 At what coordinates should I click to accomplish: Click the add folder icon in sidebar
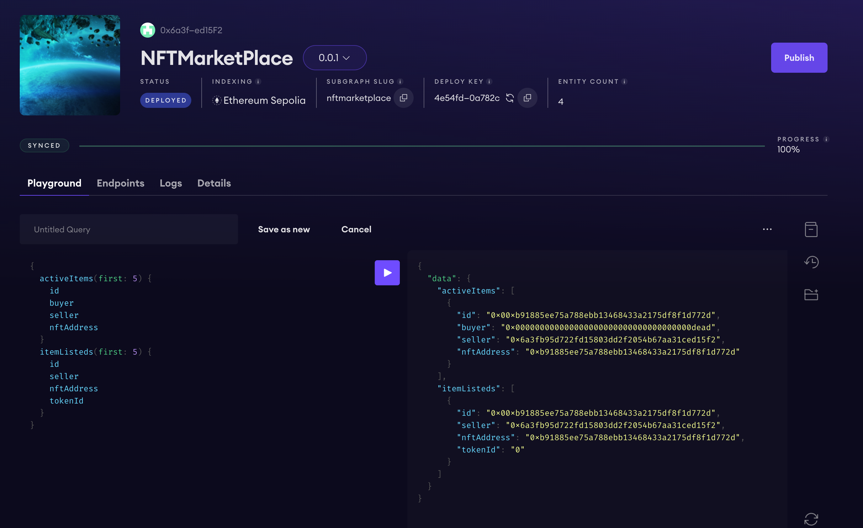tap(811, 294)
